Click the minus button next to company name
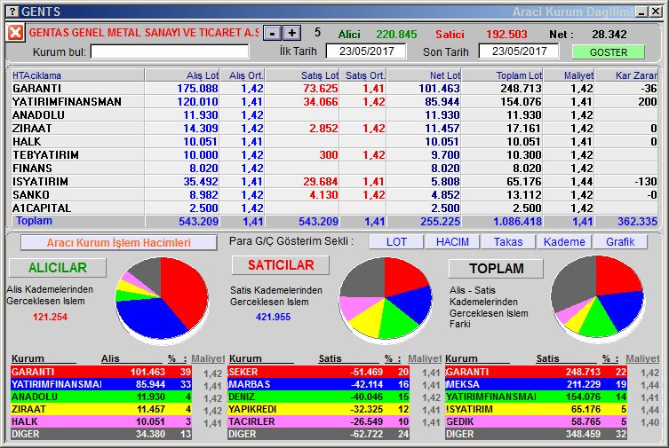669x448 pixels. 273,33
